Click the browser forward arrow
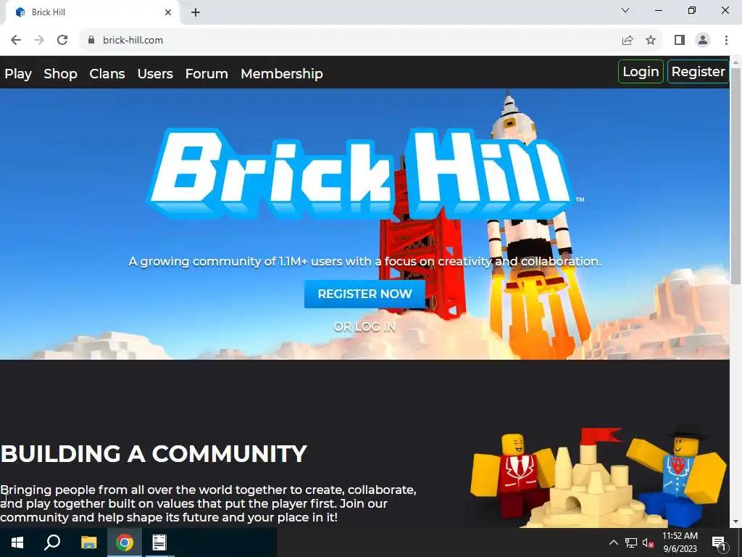Screen dimensions: 742x557 coord(39,41)
